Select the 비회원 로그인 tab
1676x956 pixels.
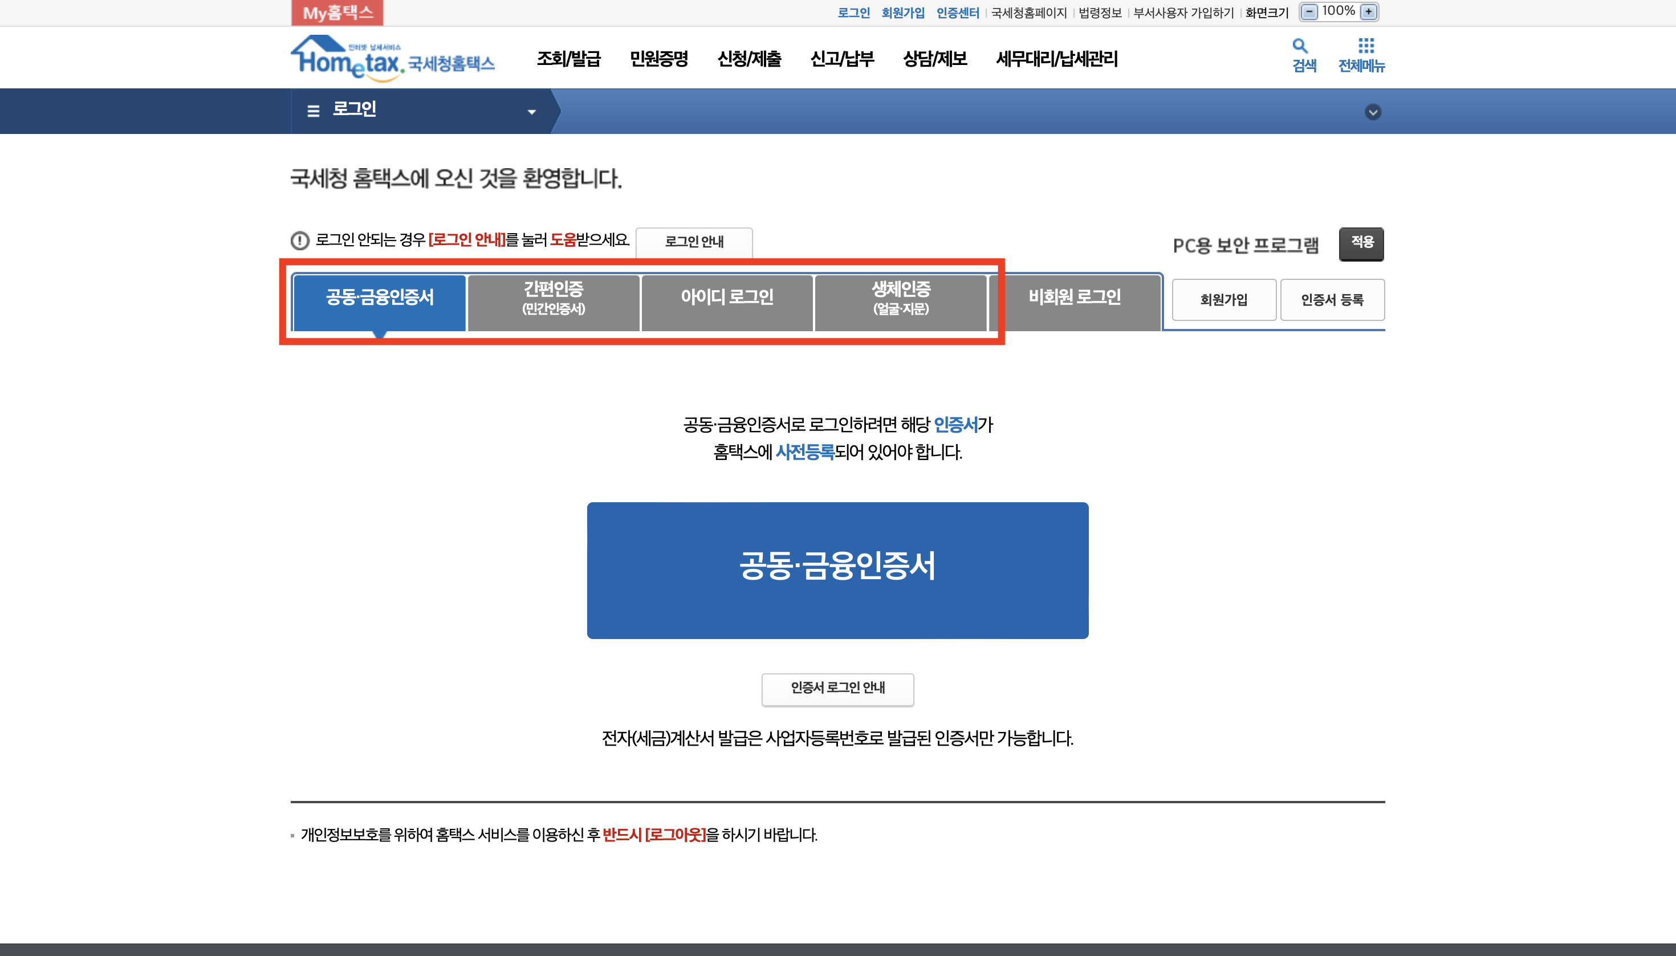tap(1075, 298)
